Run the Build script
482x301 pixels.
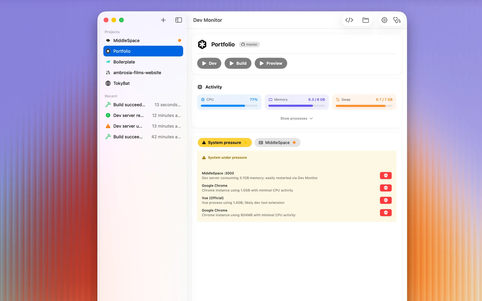(238, 63)
